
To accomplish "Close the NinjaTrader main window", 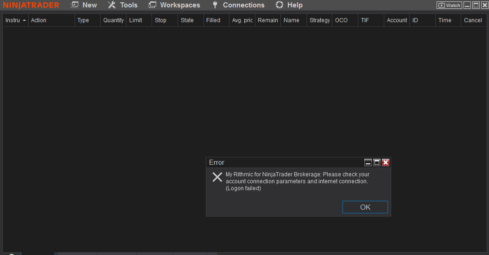I will [x=484, y=5].
